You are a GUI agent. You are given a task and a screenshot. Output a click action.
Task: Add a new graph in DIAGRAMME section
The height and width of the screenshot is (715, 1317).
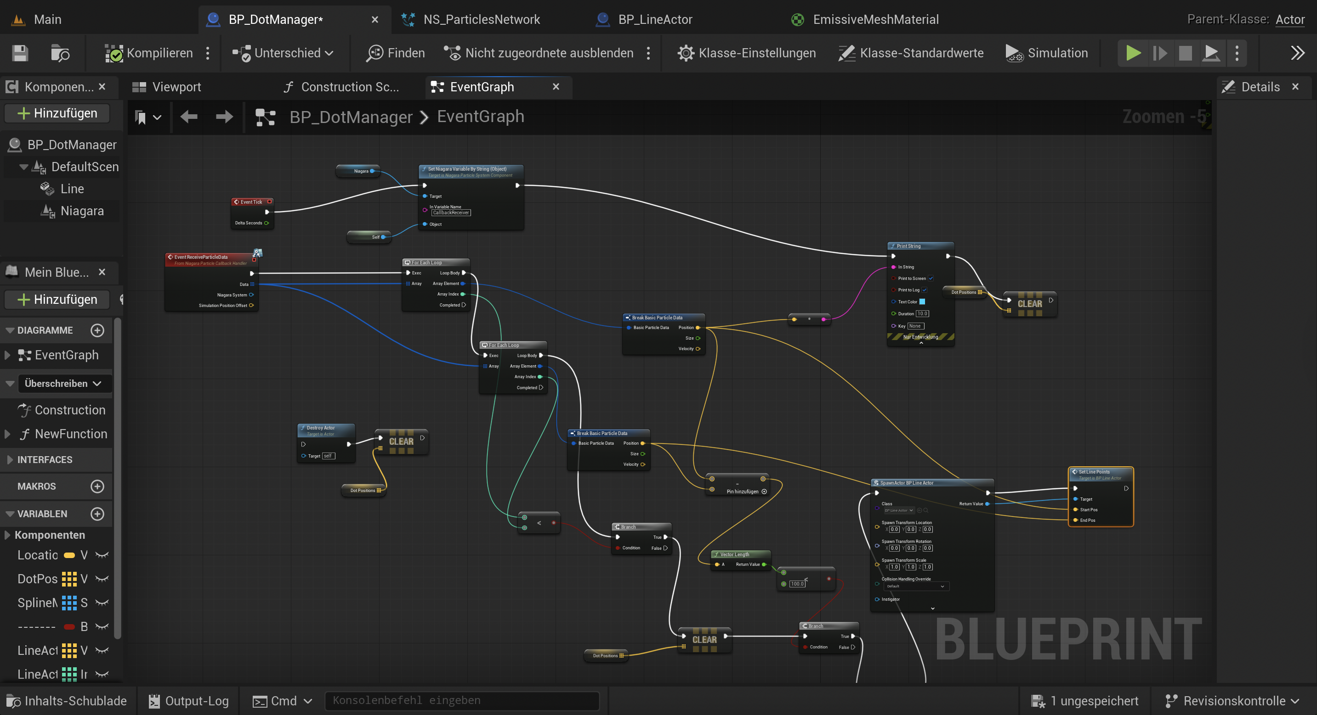97,330
